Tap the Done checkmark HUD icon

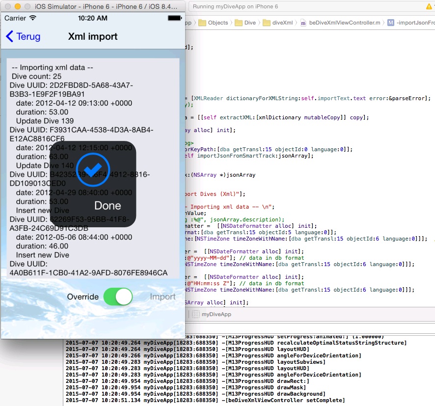click(x=93, y=169)
